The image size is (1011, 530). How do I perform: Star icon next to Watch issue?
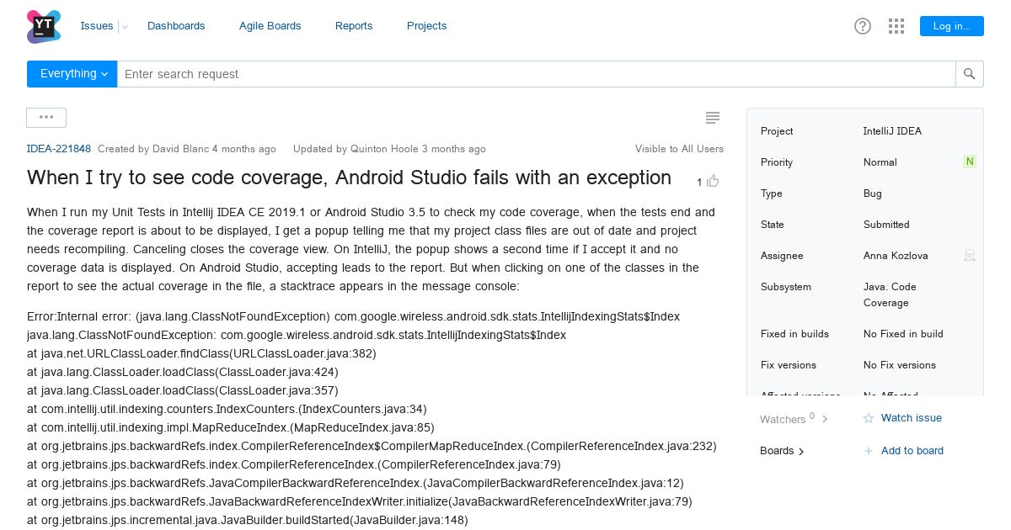869,418
